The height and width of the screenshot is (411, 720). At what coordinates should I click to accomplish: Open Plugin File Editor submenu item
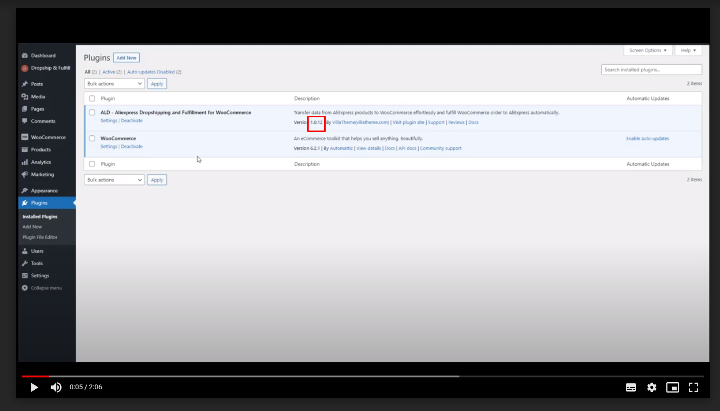click(x=40, y=237)
